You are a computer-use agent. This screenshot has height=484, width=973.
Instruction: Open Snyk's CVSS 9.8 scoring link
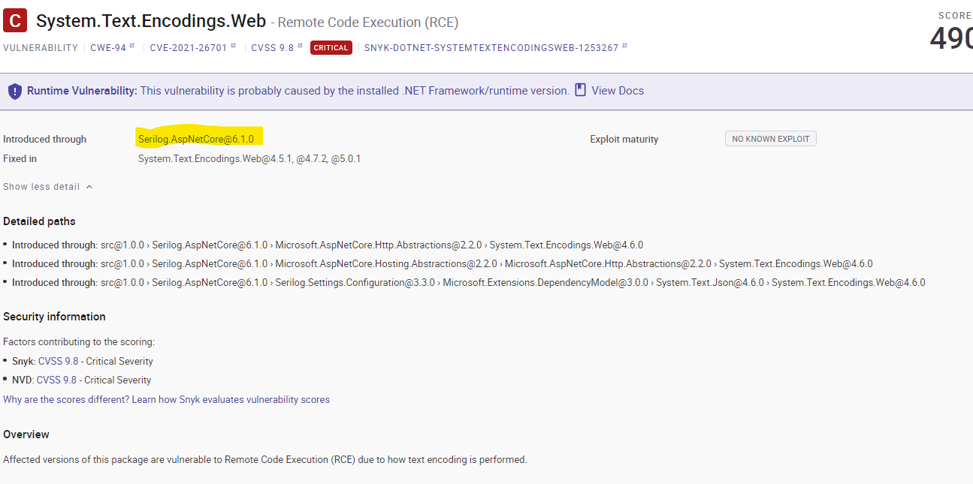[x=60, y=360]
